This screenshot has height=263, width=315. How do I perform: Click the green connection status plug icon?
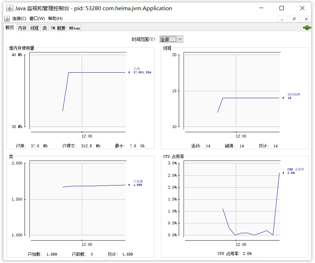307,27
